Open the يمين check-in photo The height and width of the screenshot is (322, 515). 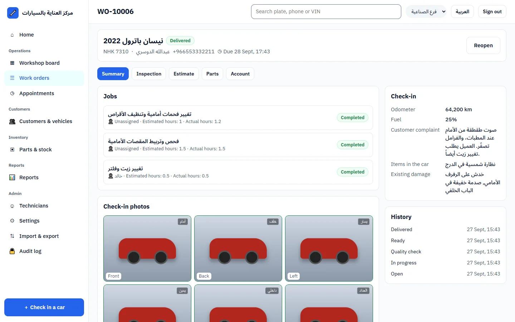147,303
